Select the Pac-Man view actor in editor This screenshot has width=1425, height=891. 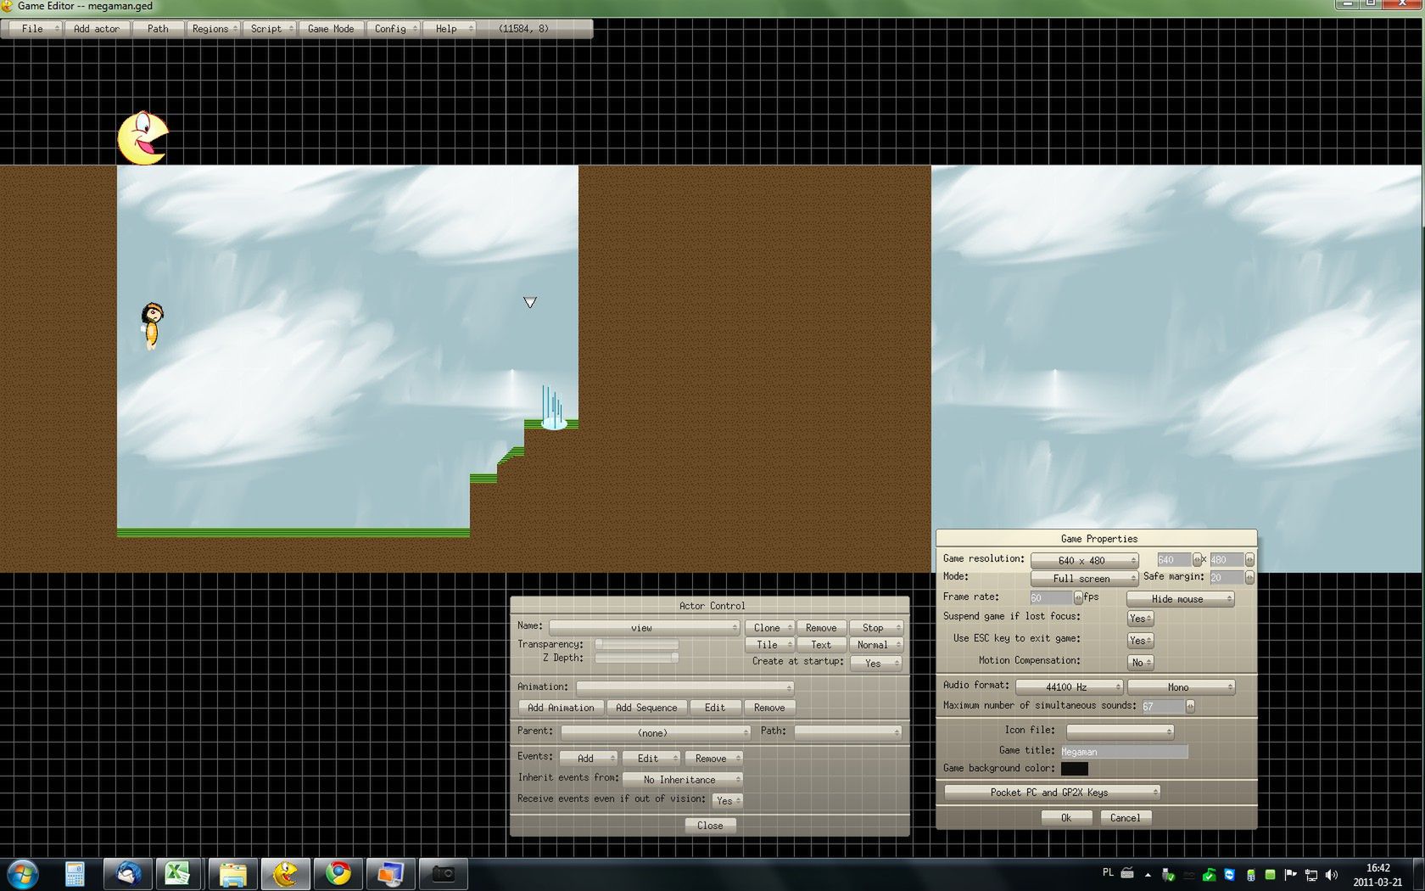142,137
